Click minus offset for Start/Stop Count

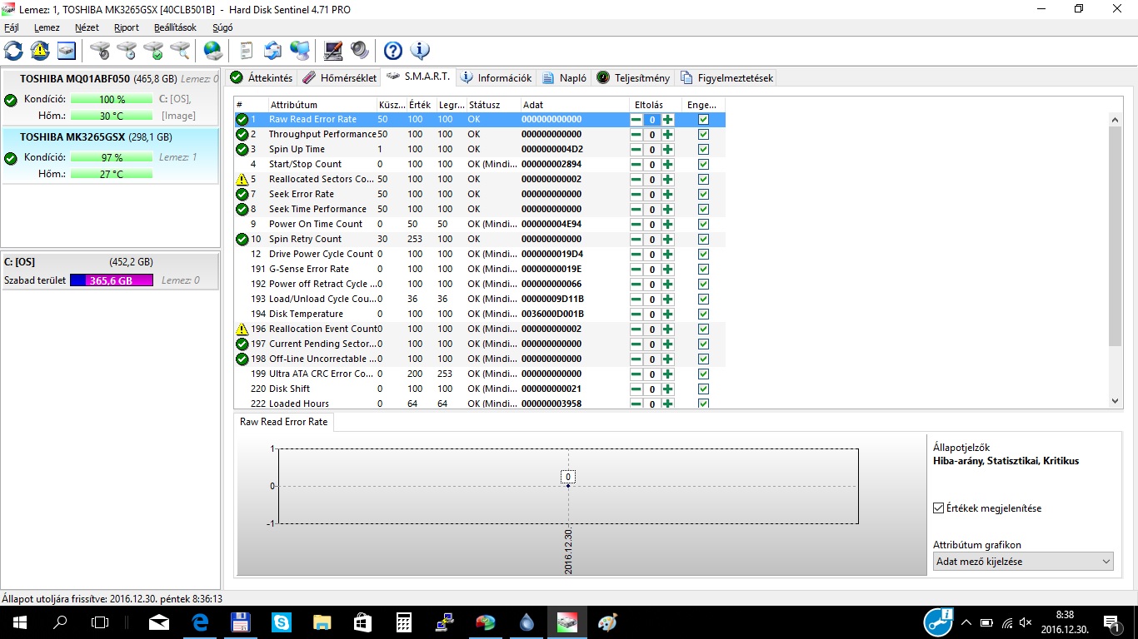coord(636,165)
